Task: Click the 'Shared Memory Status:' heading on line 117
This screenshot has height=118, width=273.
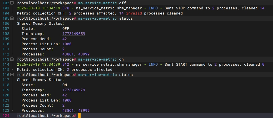Action: (x=41, y=80)
